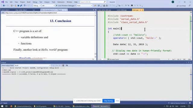Toggle word wrap icon in Output panel
This screenshot has width=193, height=108.
click(67, 65)
